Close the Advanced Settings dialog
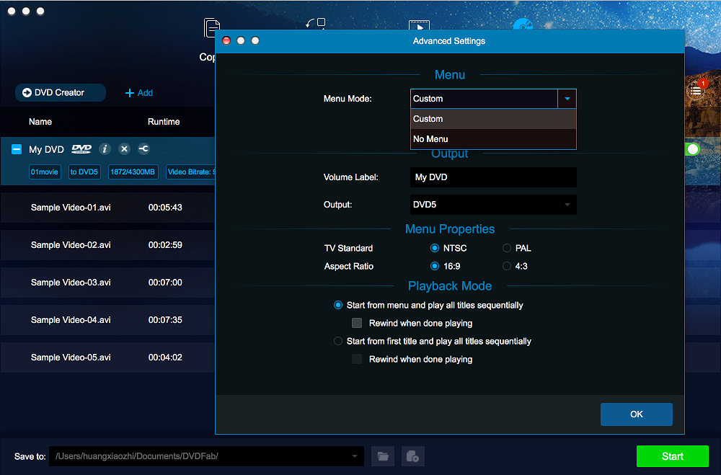This screenshot has height=475, width=721. coord(226,41)
